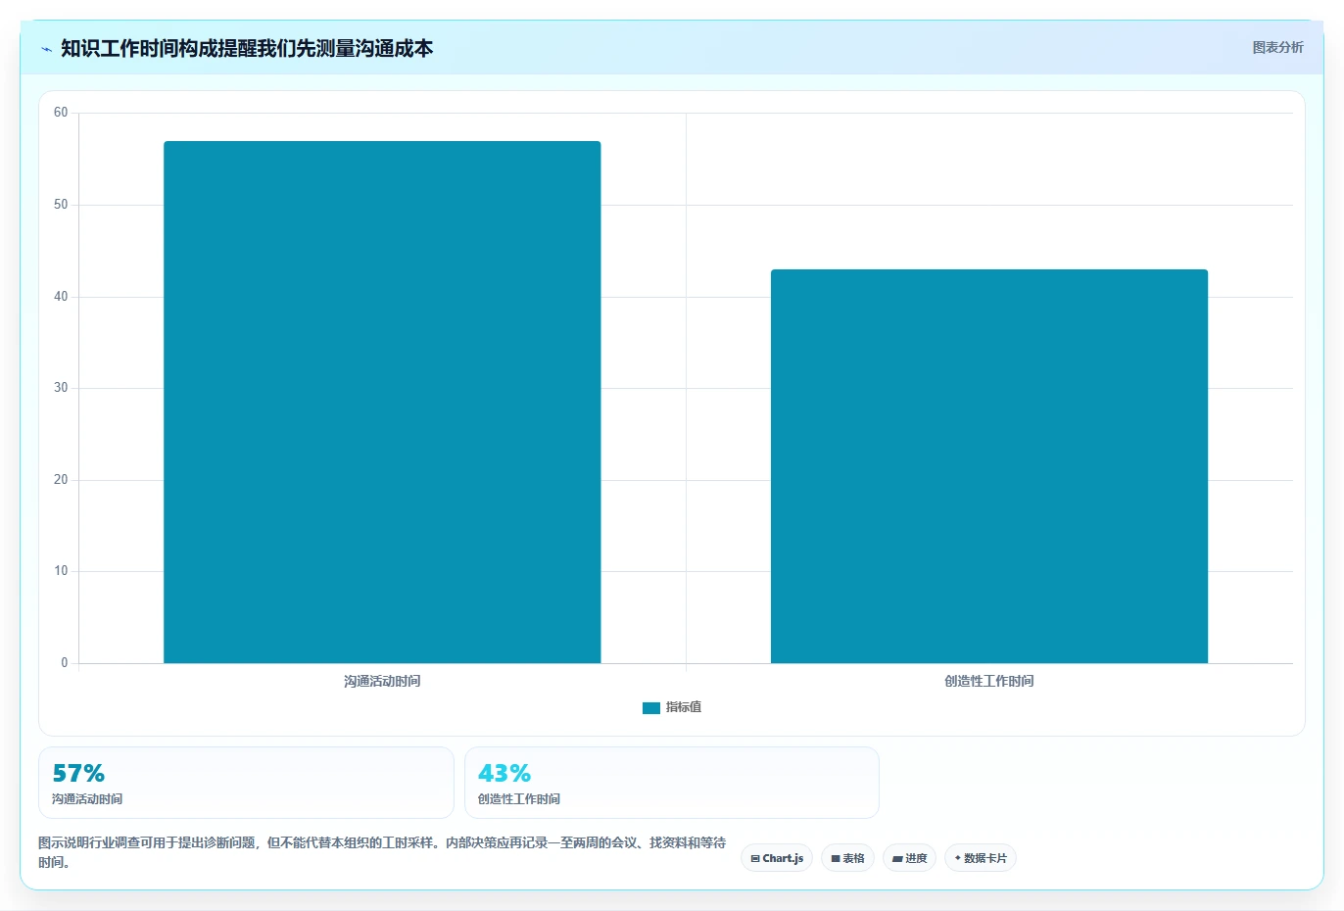Viewport: 1344px width, 911px height.
Task: Select the 57% 沟通活动时间 data card
Action: coord(246,783)
